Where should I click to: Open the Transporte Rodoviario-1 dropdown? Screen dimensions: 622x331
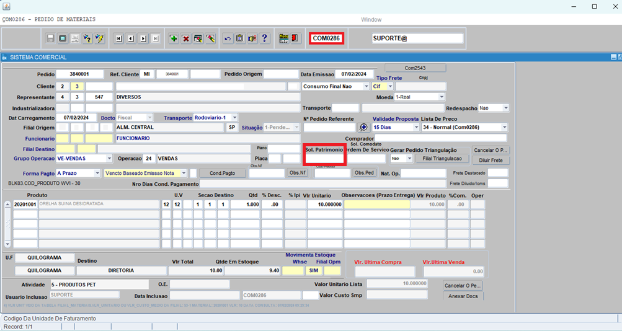(x=234, y=118)
